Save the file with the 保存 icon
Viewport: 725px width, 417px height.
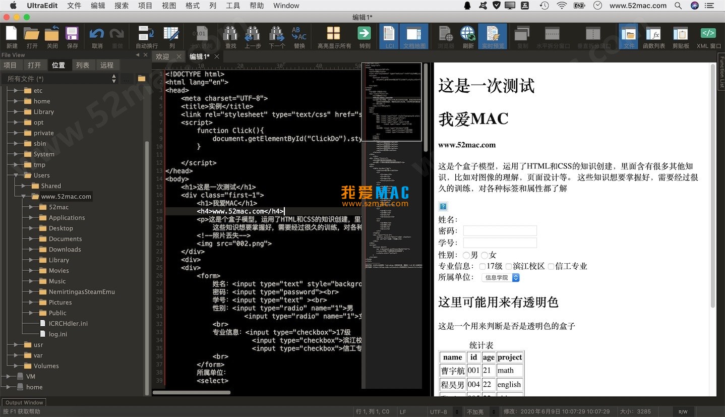click(x=72, y=34)
